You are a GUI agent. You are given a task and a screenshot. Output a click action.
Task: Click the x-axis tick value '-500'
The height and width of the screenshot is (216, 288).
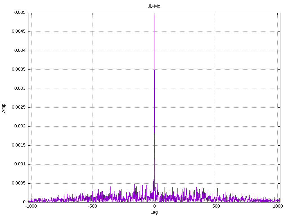92,206
